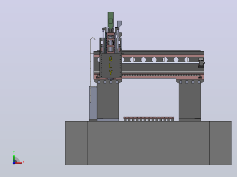Select the green motor atop the spindle head

click(x=111, y=20)
